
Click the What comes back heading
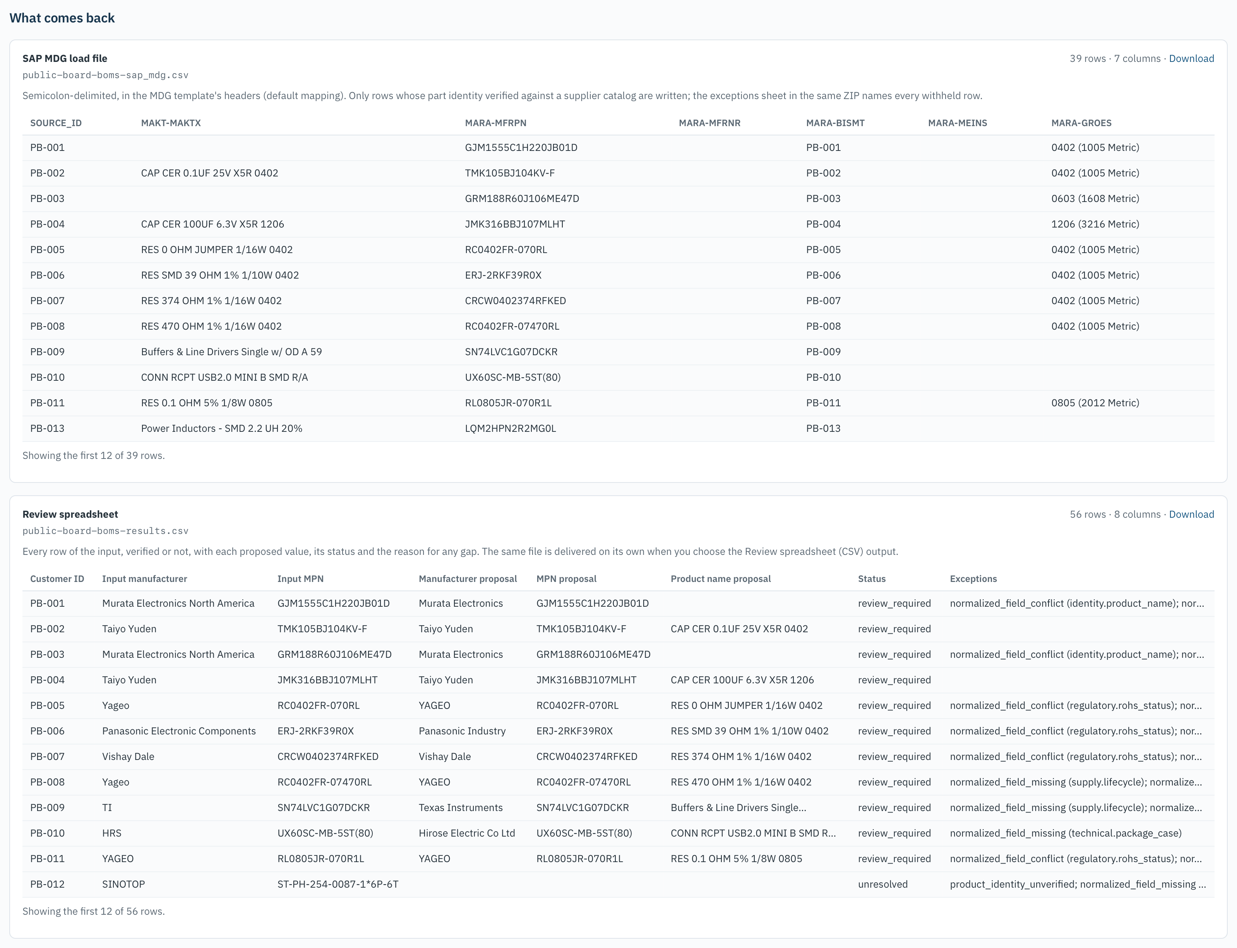(62, 18)
